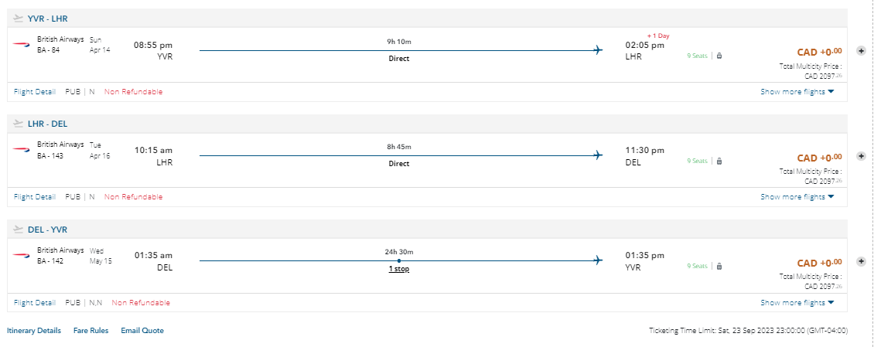
Task: Click British Airways logo on BA-84 flight
Action: [21, 45]
